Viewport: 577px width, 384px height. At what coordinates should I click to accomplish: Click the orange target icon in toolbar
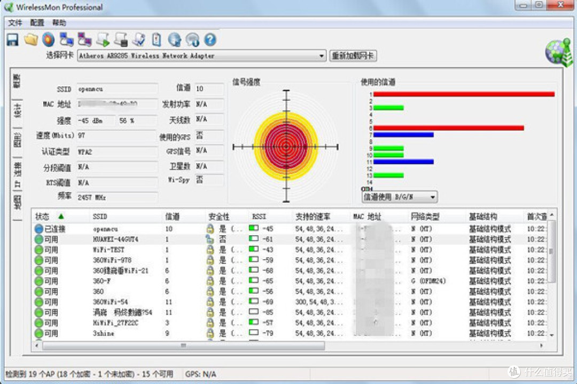point(49,39)
